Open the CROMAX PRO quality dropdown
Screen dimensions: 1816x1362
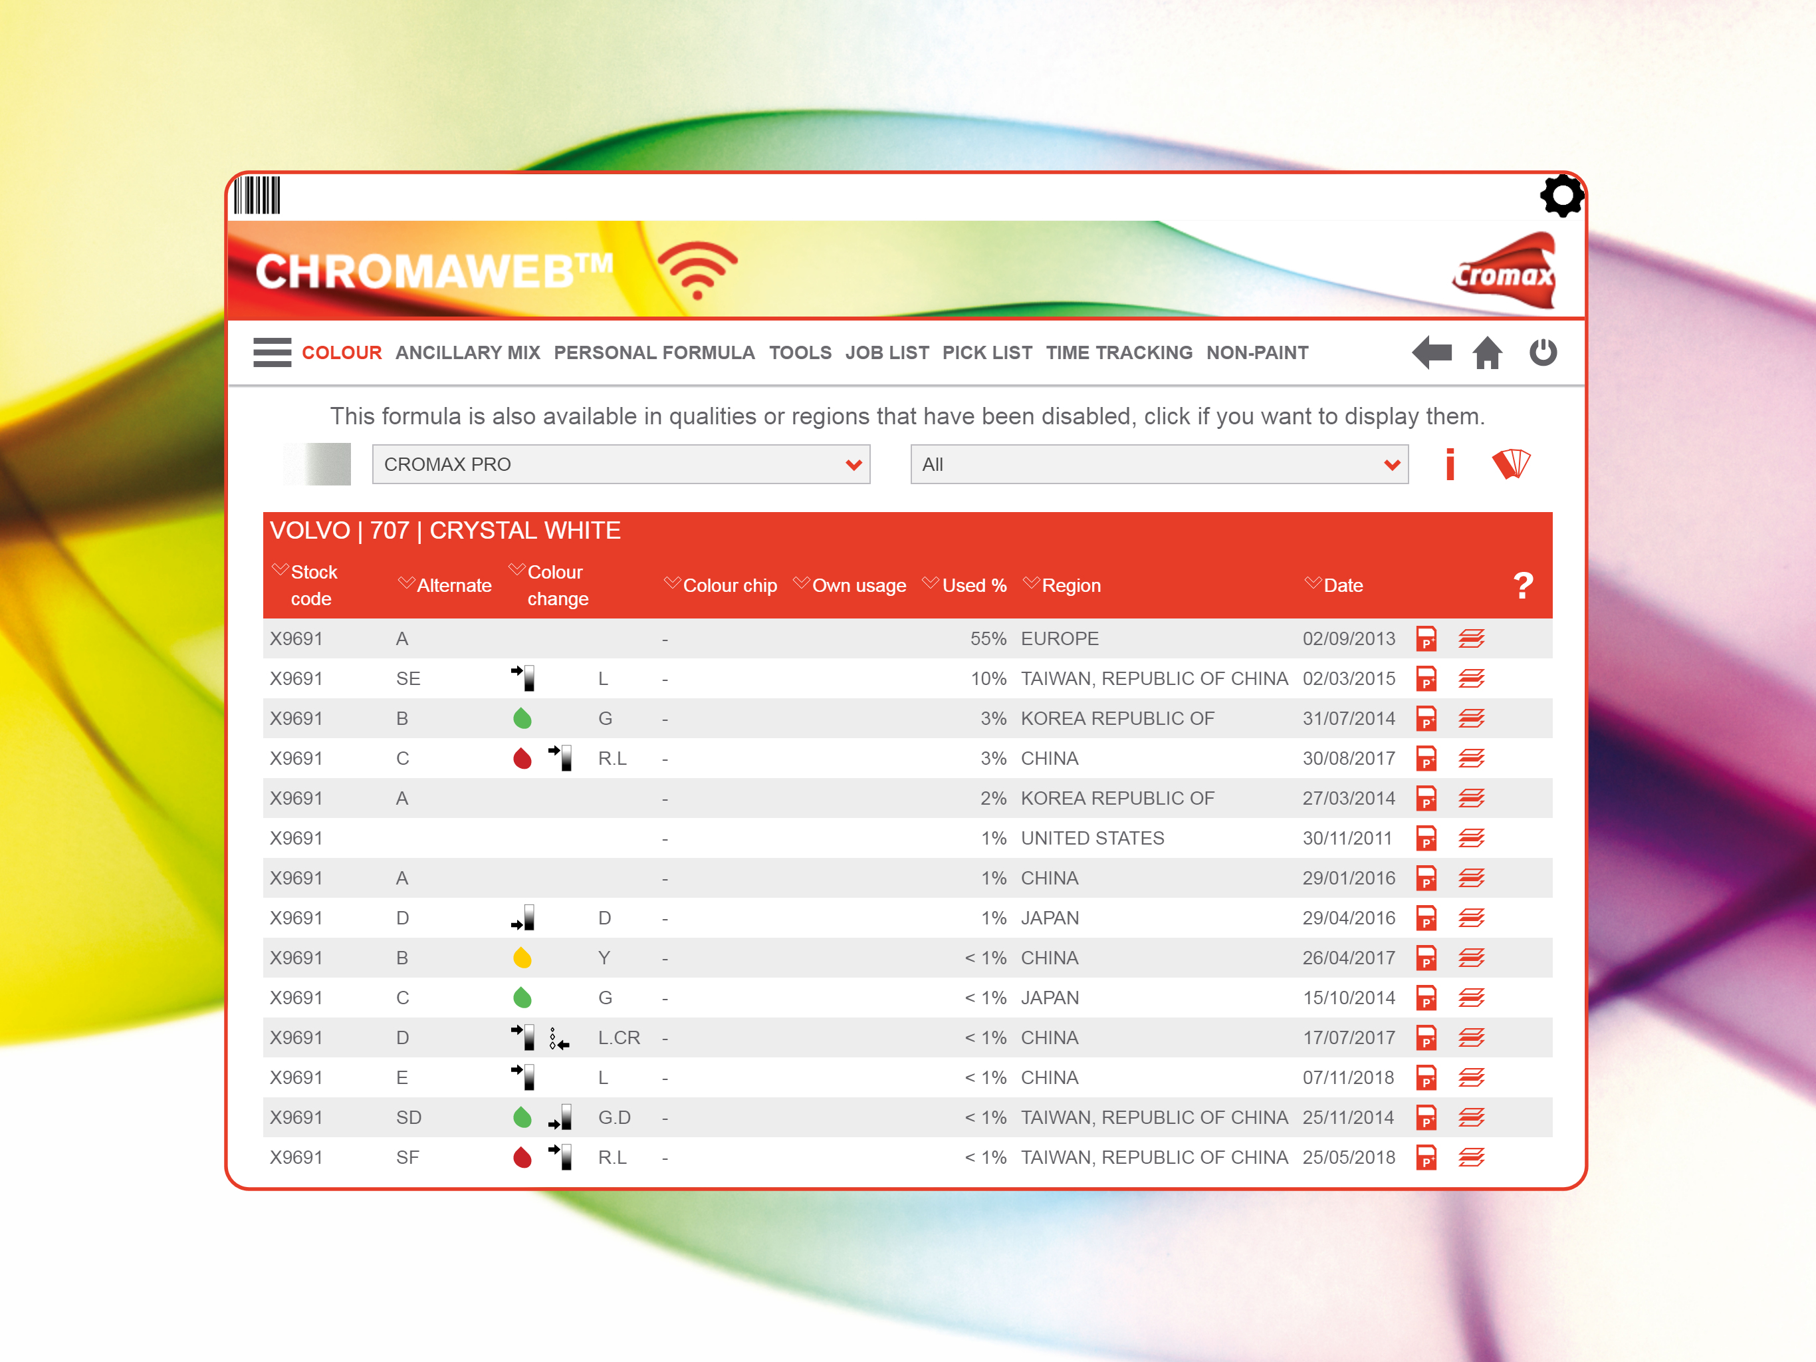pyautogui.click(x=621, y=464)
